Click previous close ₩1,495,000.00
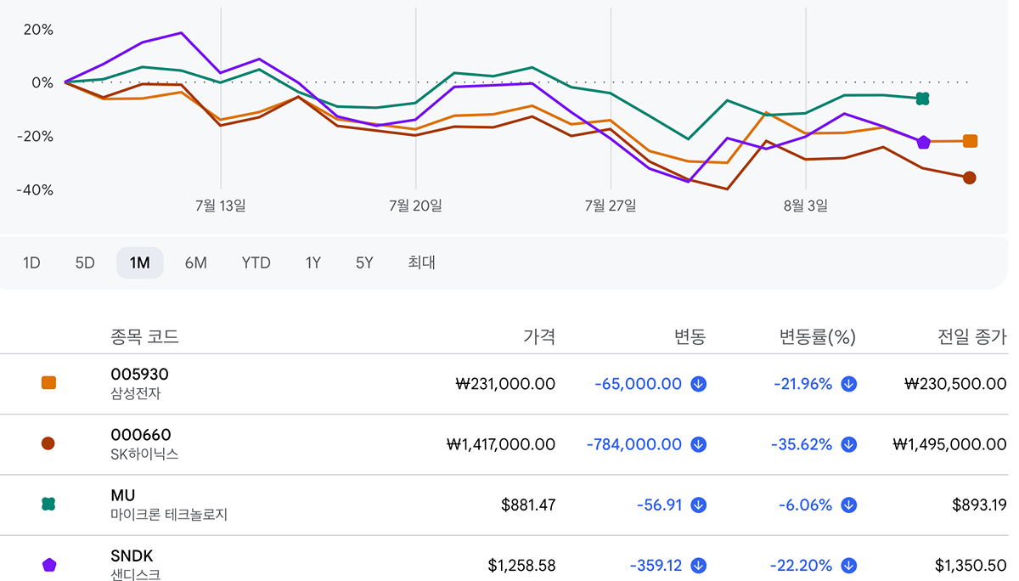Viewport: 1019px width, 581px height. point(950,444)
